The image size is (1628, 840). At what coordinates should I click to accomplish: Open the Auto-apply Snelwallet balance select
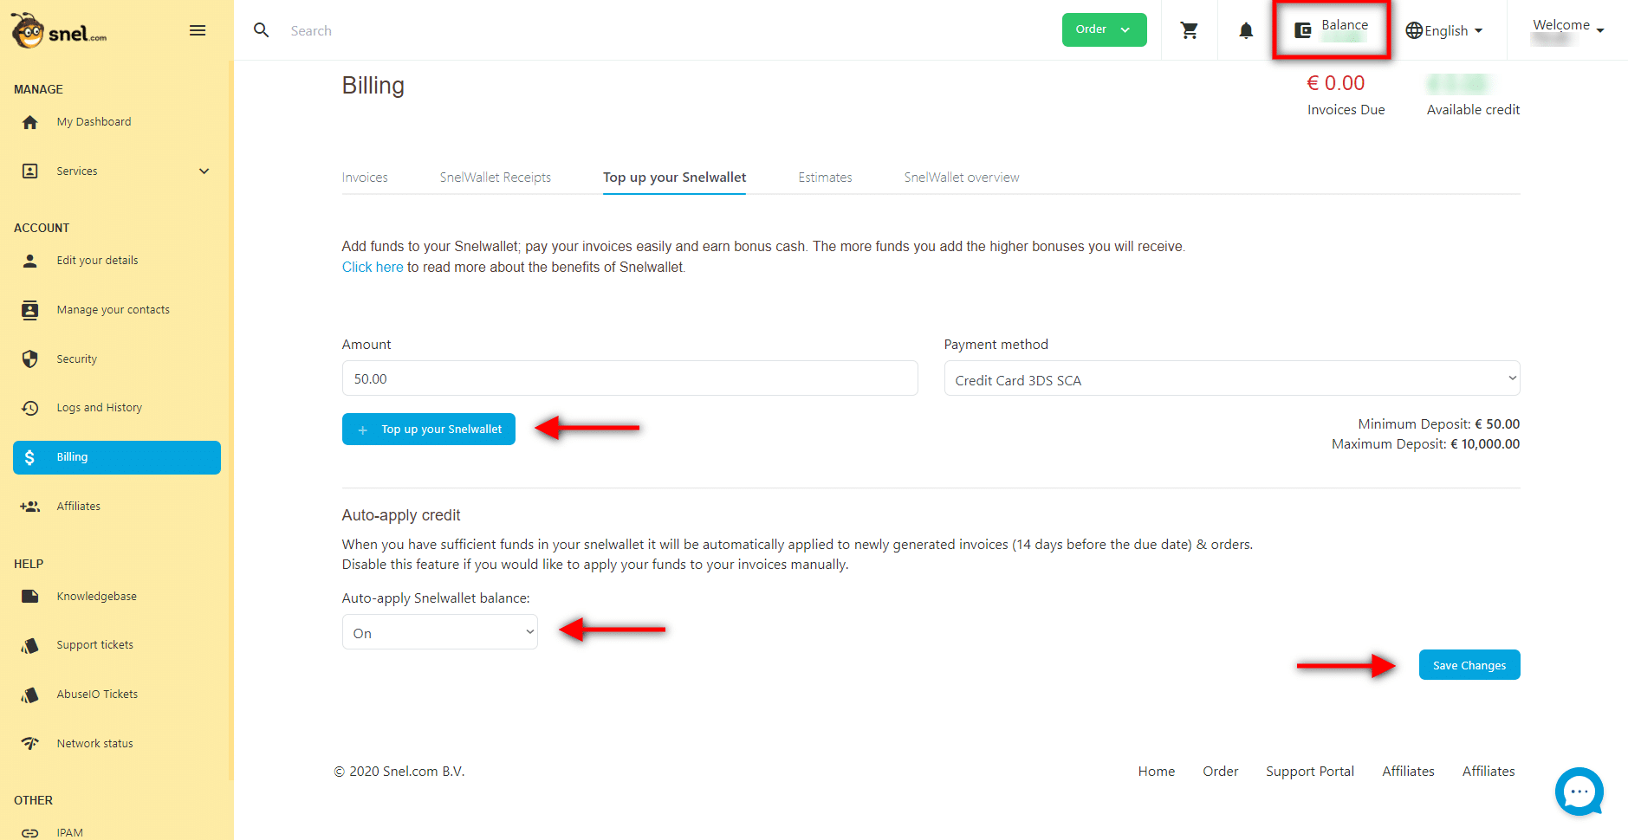coord(439,632)
